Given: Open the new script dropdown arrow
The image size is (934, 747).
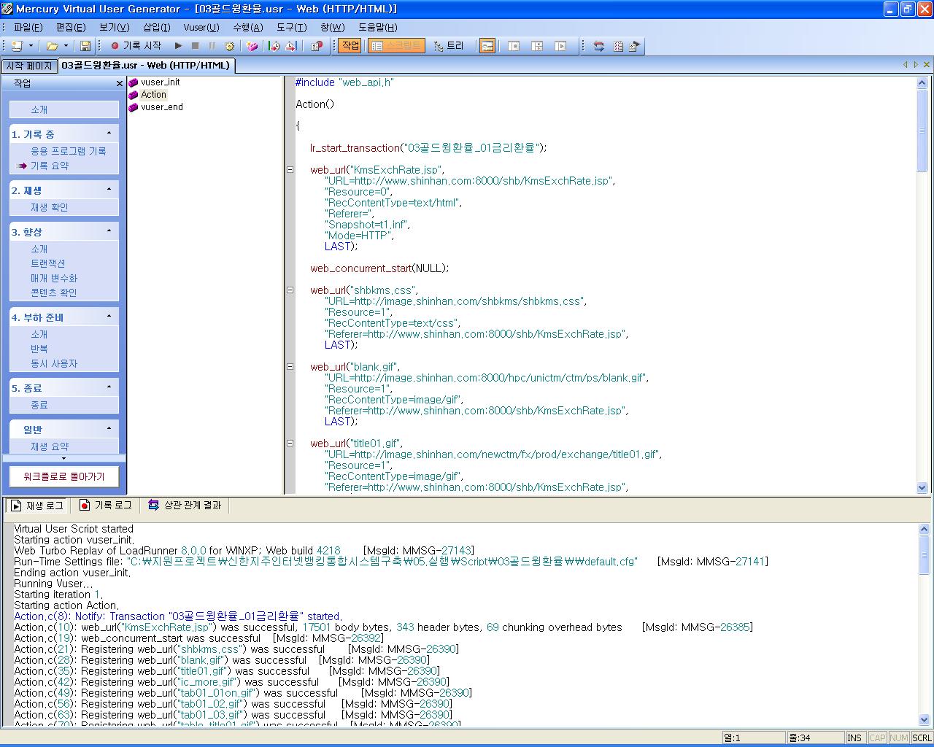Looking at the screenshot, I should [x=31, y=46].
